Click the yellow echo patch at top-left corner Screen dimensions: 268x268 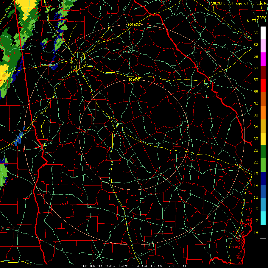pos(27,9)
